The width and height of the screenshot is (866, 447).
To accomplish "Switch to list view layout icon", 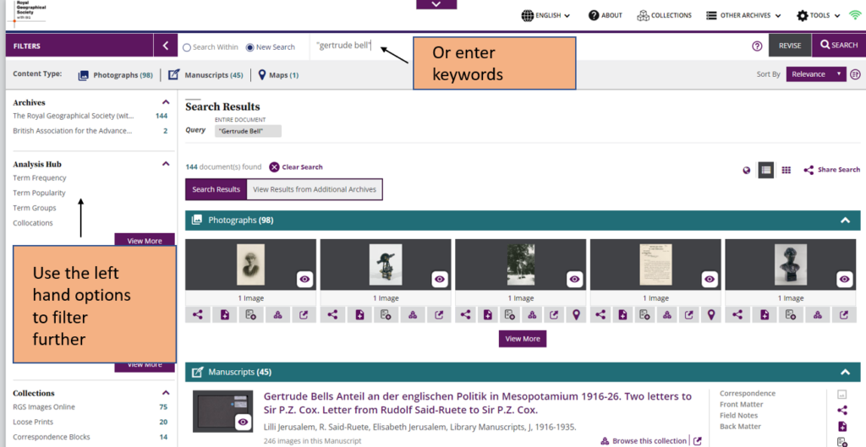I will pos(766,170).
